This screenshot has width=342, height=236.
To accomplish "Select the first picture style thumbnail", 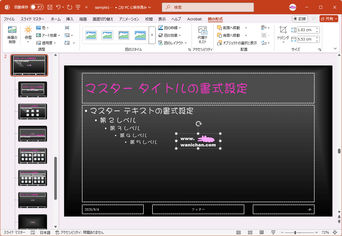I will click(91, 35).
